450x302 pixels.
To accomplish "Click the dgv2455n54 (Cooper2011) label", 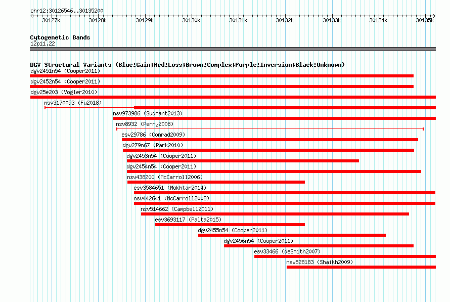I will coord(233,230).
